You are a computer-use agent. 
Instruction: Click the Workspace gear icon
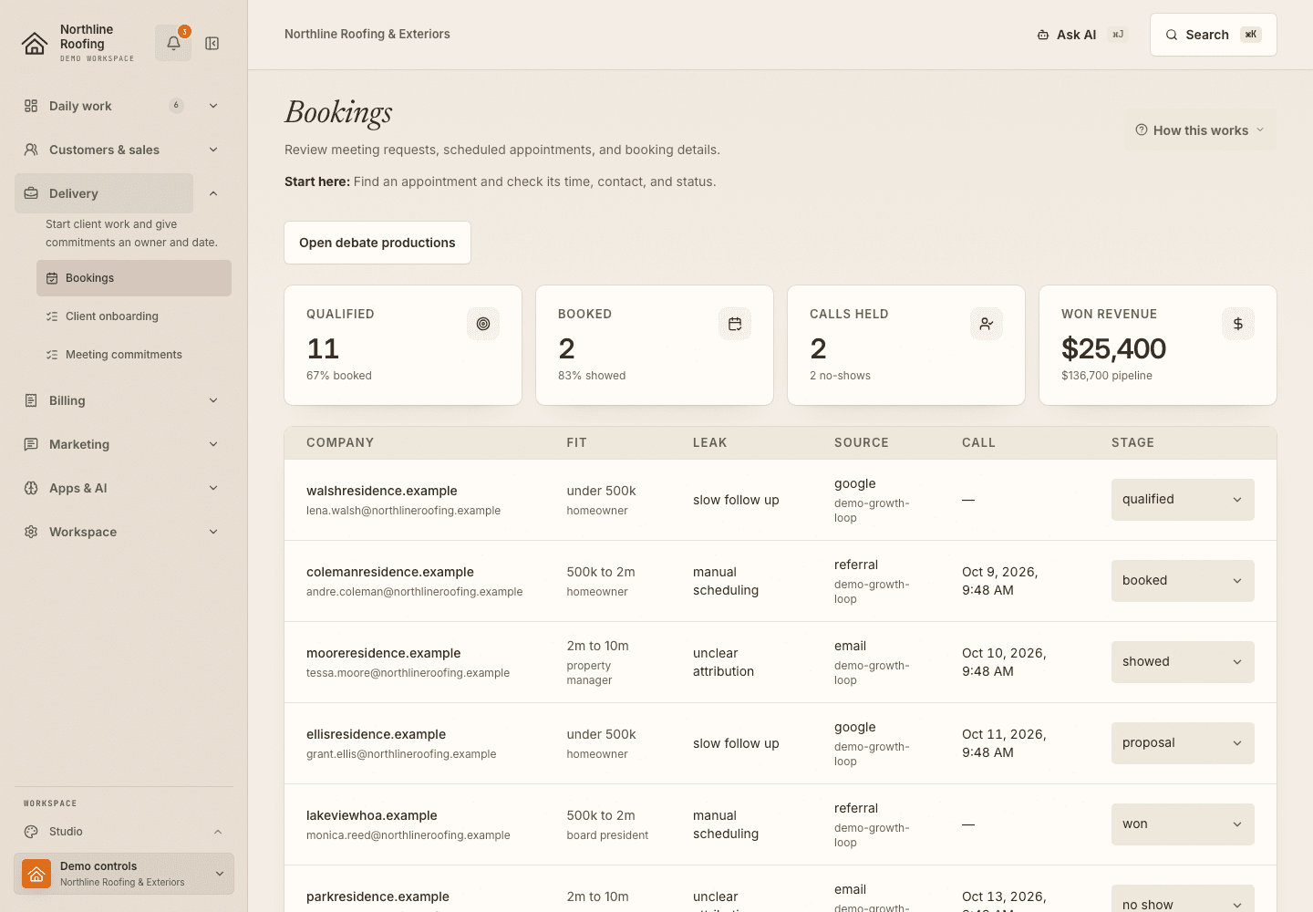tap(31, 532)
